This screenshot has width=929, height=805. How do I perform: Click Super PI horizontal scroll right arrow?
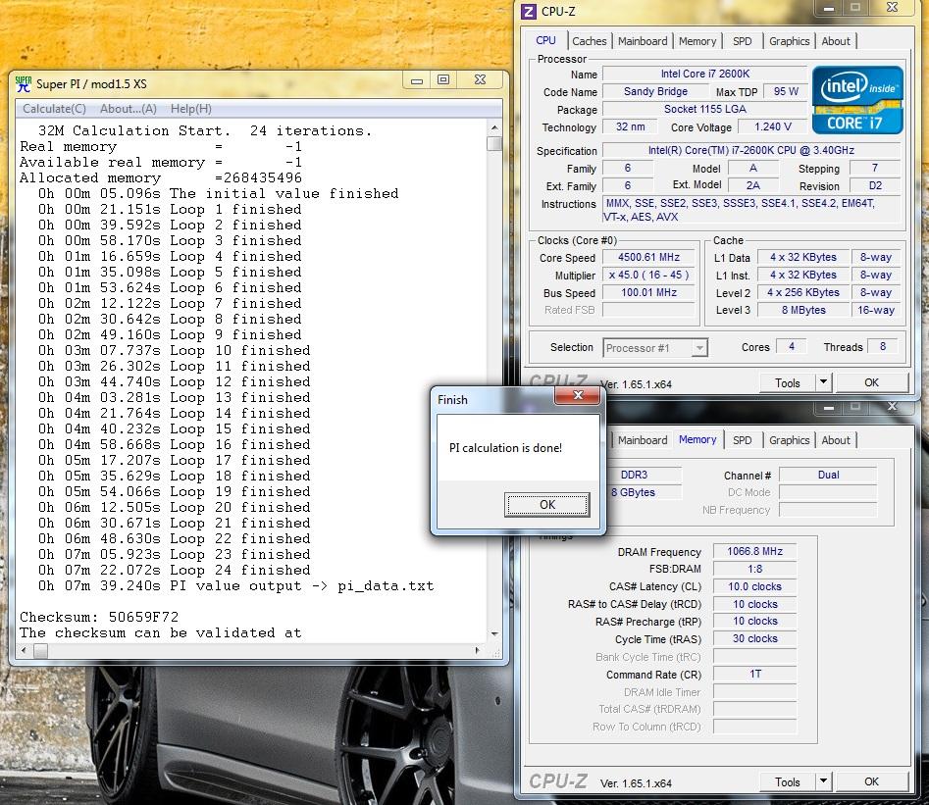click(478, 650)
